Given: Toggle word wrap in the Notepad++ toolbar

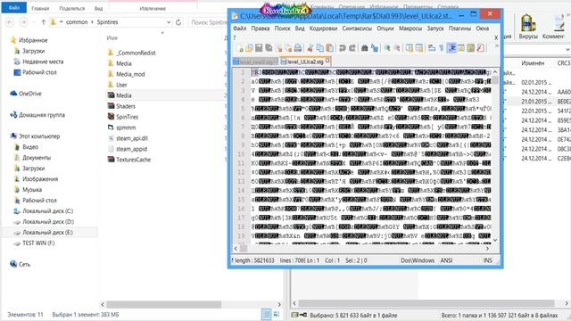Looking at the screenshot, I should click(x=432, y=48).
